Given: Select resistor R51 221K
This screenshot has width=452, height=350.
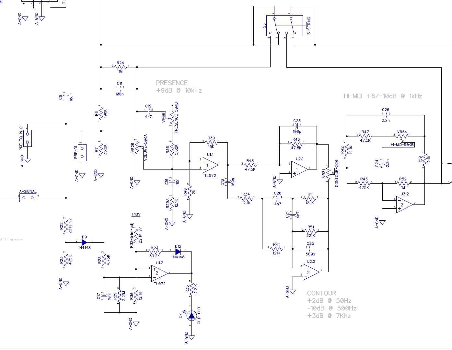Looking at the screenshot, I should [311, 231].
